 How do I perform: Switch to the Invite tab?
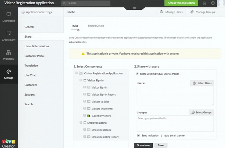(75, 26)
